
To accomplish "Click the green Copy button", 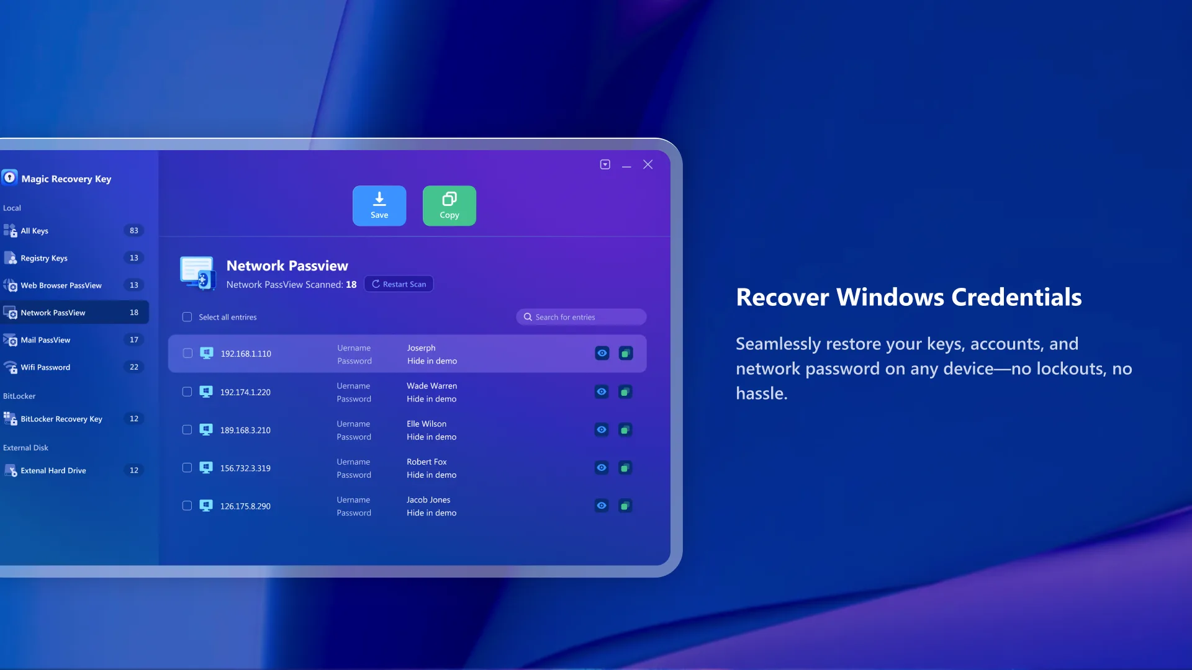I will coord(449,206).
